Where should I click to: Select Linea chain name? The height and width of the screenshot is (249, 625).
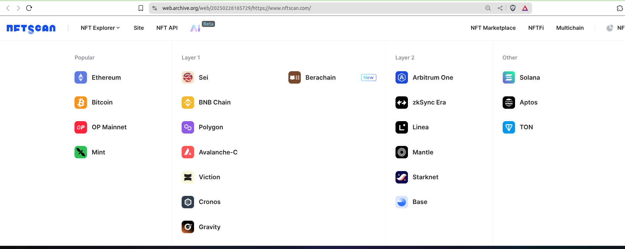421,127
